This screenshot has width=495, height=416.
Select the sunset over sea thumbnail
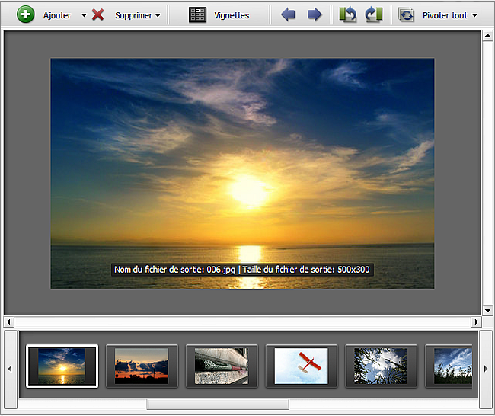pyautogui.click(x=62, y=366)
